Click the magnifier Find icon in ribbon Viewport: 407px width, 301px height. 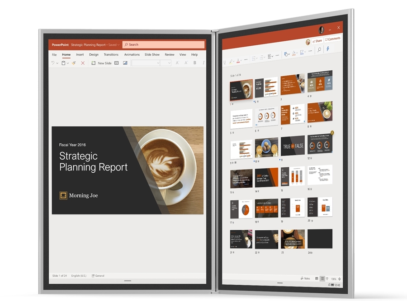(319, 50)
